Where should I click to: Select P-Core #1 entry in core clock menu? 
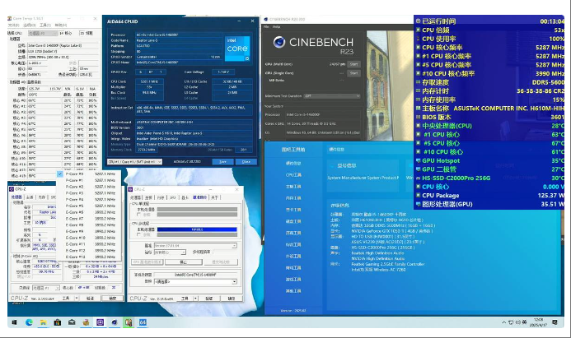89,180
